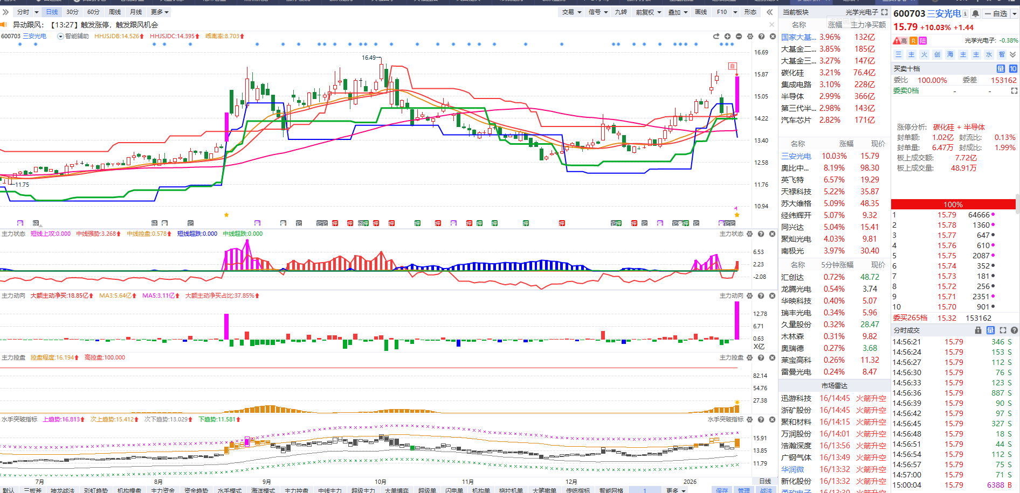Expand the stock tag icons row chevron

click(1013, 54)
